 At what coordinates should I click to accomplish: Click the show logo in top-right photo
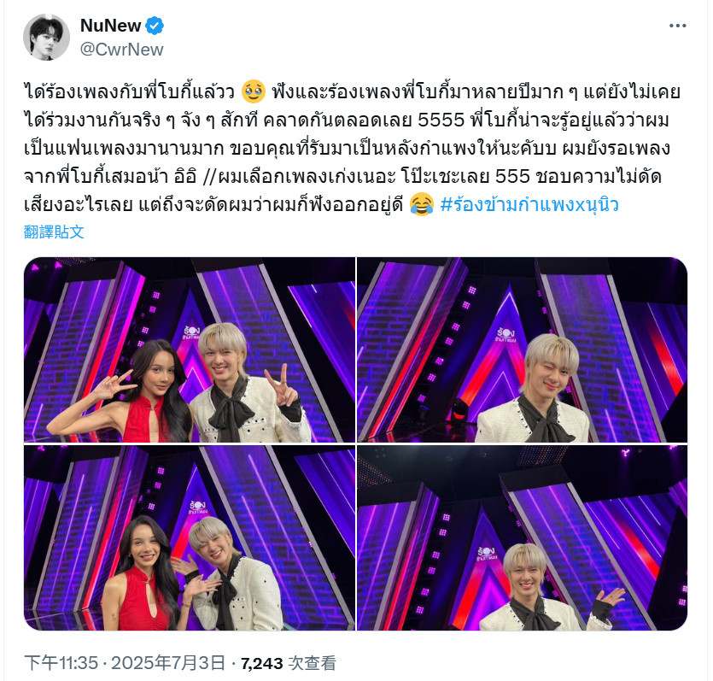[x=506, y=335]
